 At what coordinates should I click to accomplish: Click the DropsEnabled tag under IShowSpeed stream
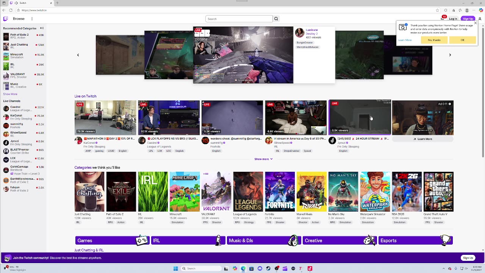(291, 151)
